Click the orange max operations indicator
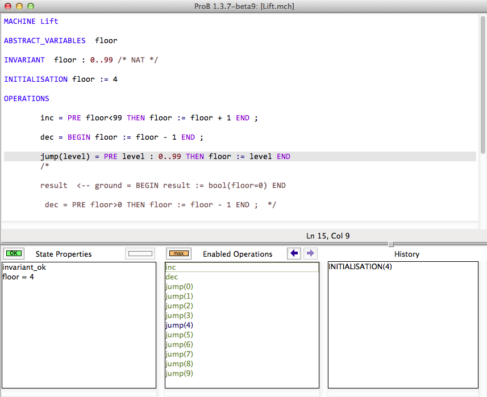The height and width of the screenshot is (397, 487). [x=180, y=253]
